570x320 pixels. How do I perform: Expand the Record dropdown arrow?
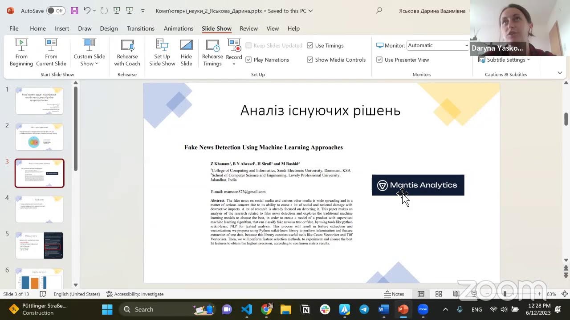pos(234,64)
